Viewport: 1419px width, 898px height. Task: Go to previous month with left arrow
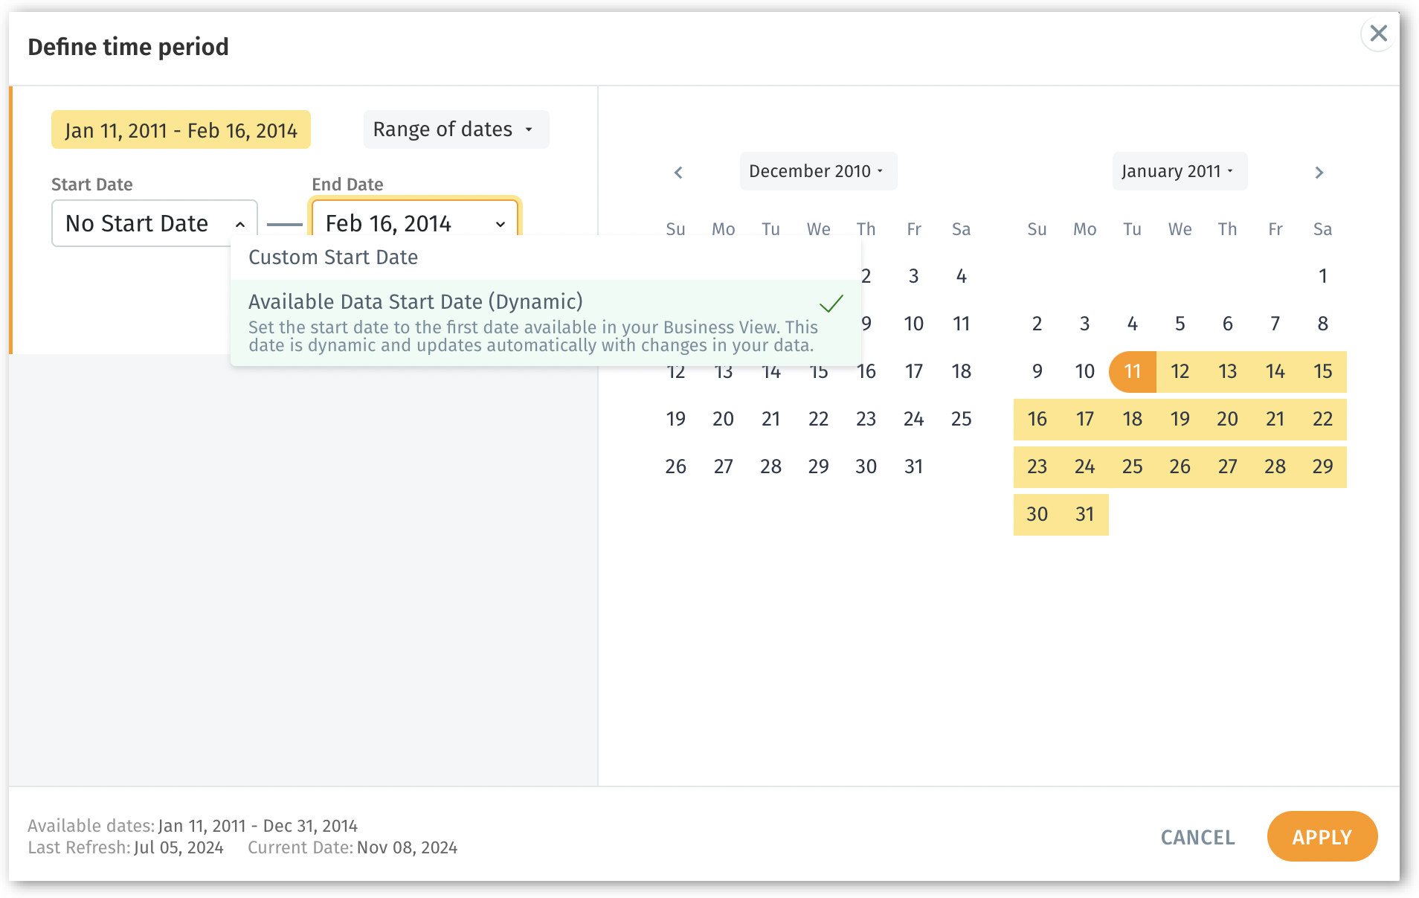pyautogui.click(x=678, y=173)
